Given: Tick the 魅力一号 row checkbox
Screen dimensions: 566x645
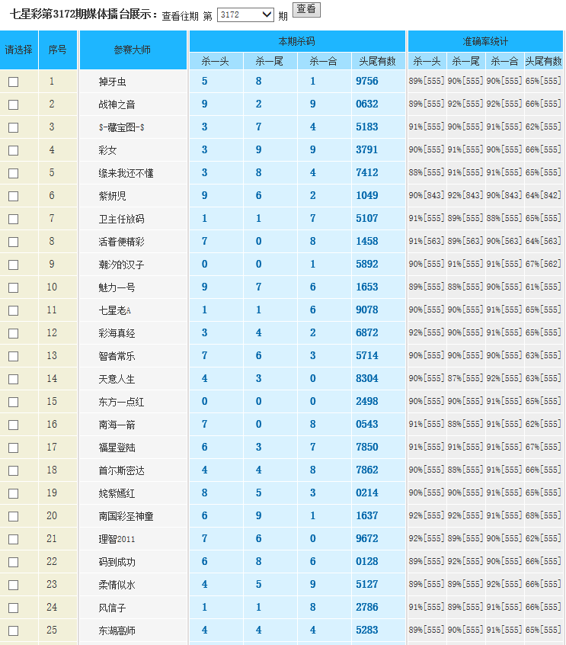Looking at the screenshot, I should click(x=13, y=288).
